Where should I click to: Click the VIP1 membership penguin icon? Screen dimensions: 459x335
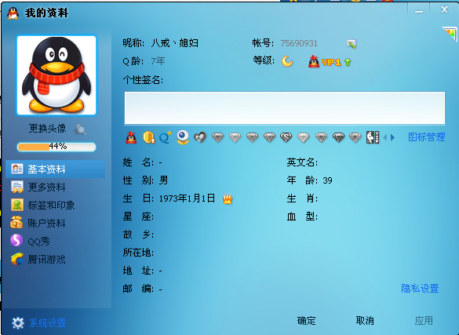coord(314,61)
